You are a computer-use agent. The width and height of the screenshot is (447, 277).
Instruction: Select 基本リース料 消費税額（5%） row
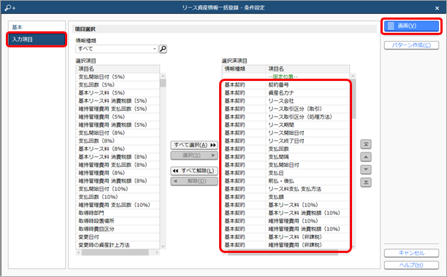pyautogui.click(x=118, y=101)
